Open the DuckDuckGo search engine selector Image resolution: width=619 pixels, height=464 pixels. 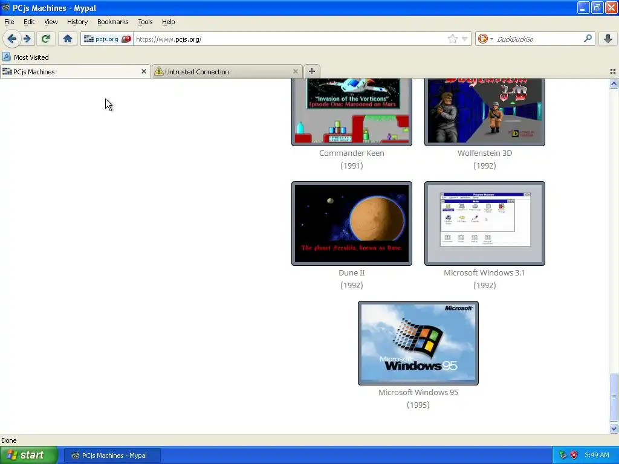[485, 39]
